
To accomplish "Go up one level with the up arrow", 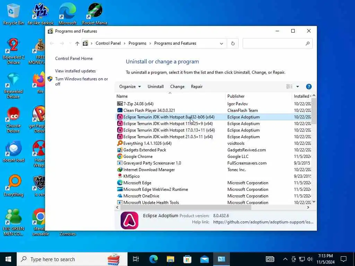I will click(77, 43).
